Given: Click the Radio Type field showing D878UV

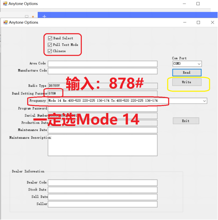Looking at the screenshot, I should click(103, 86).
